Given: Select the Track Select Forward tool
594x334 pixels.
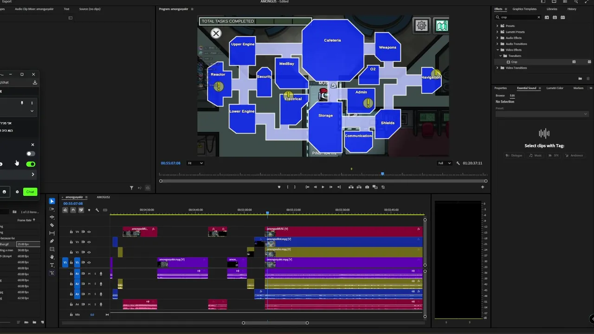Looking at the screenshot, I should click(52, 209).
